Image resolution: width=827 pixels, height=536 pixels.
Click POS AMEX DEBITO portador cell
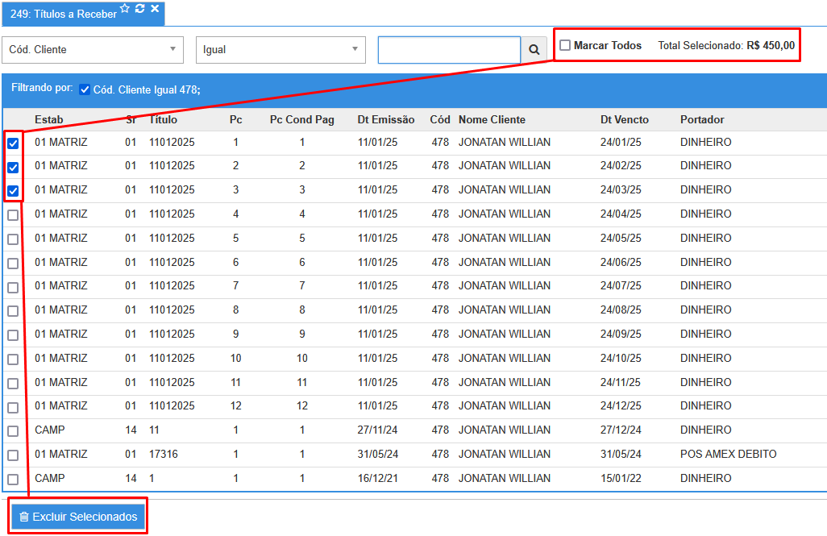point(728,455)
